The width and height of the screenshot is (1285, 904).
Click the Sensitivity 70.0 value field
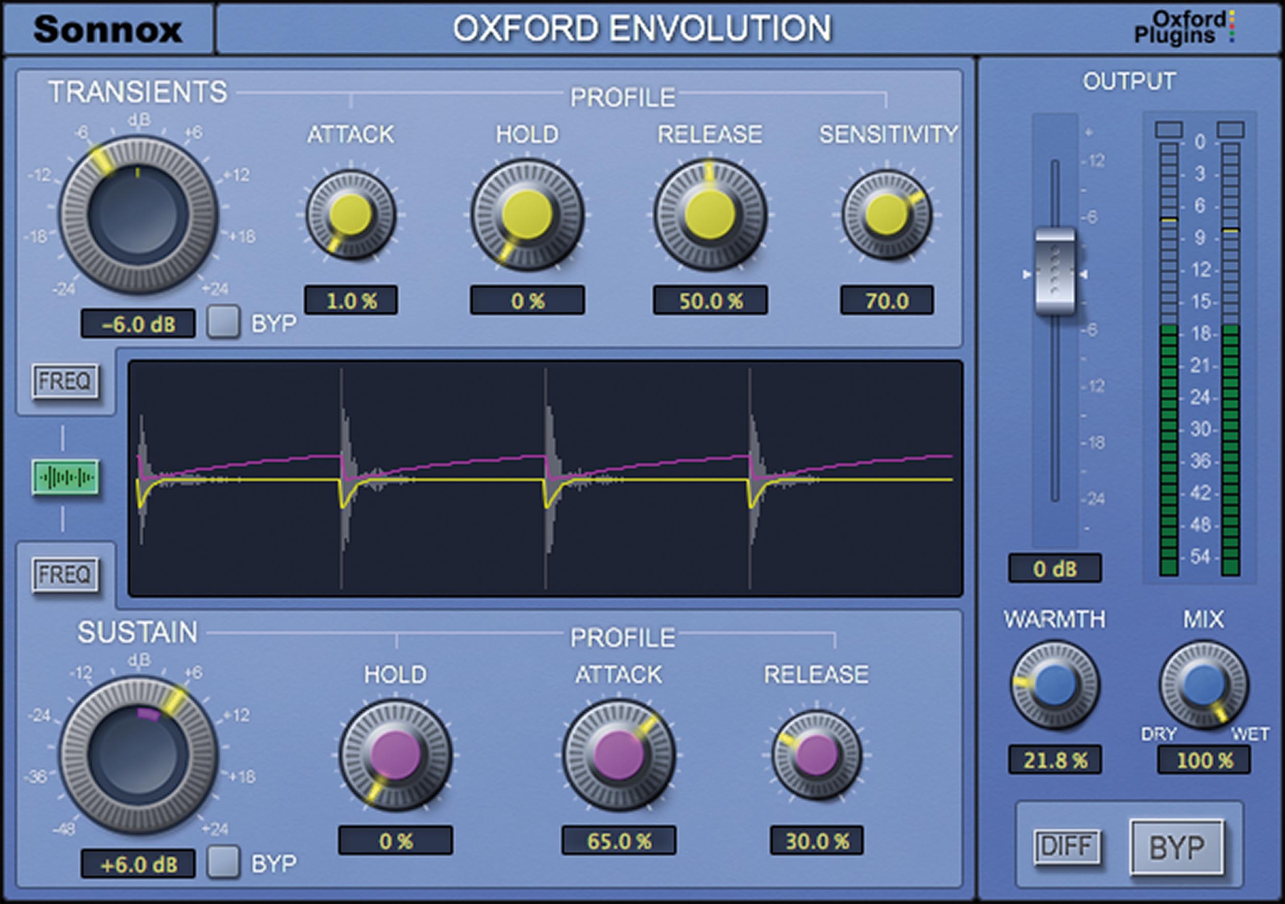pos(887,300)
